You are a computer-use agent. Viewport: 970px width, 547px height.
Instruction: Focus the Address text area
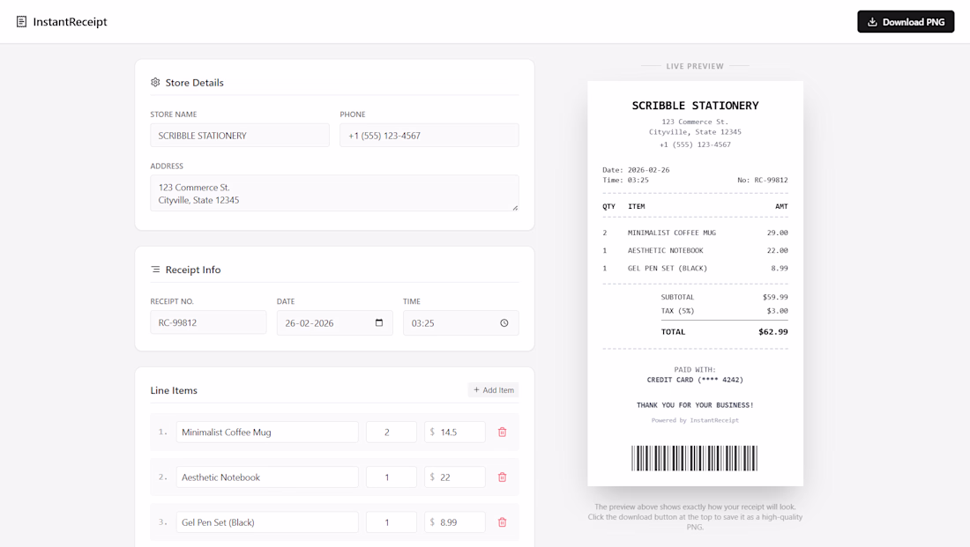coord(333,193)
